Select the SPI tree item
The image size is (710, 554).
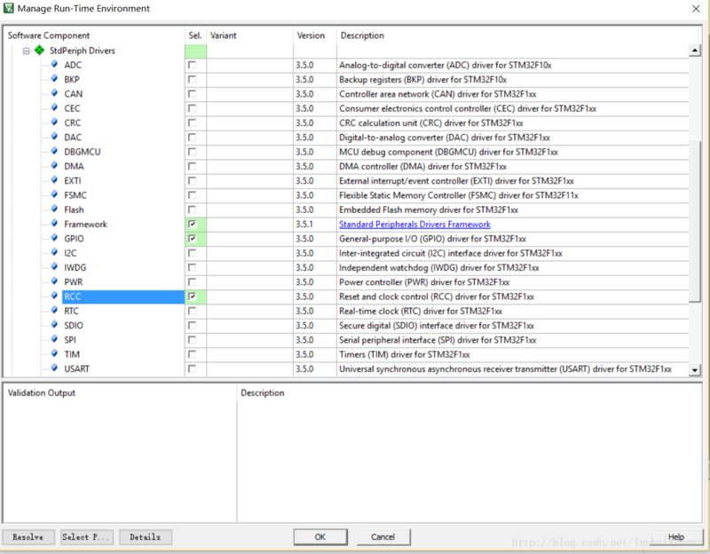pos(70,340)
